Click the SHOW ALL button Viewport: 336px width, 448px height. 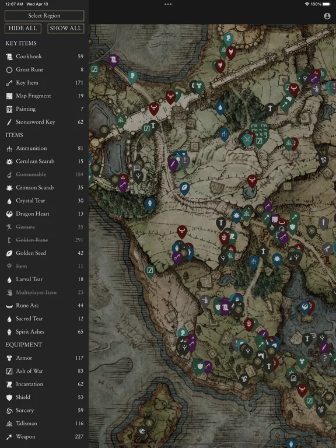[x=66, y=28]
